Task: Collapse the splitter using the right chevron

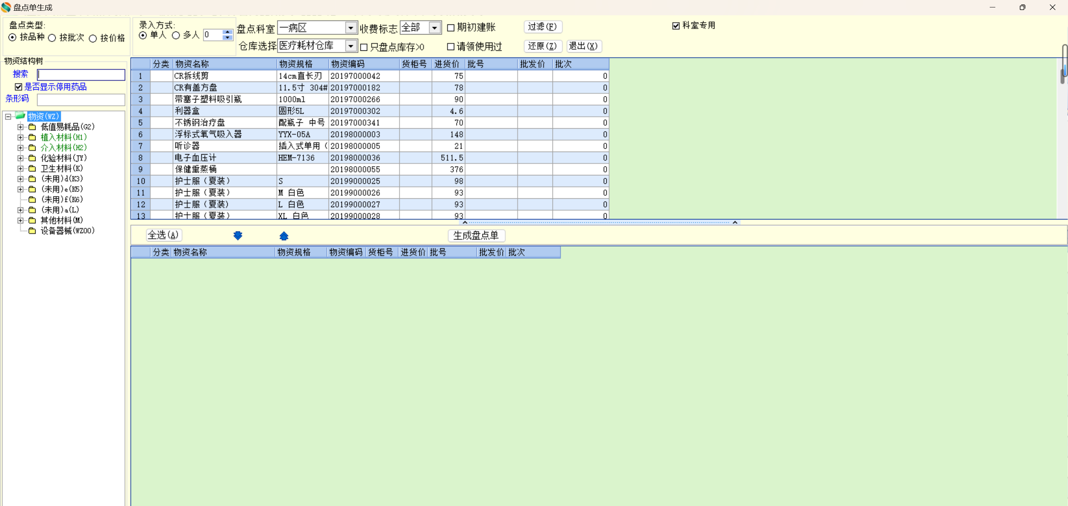Action: [x=735, y=222]
